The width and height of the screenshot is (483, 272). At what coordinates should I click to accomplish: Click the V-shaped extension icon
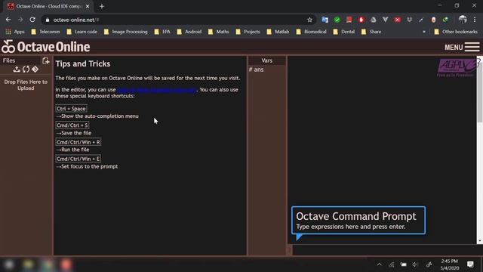point(386,20)
